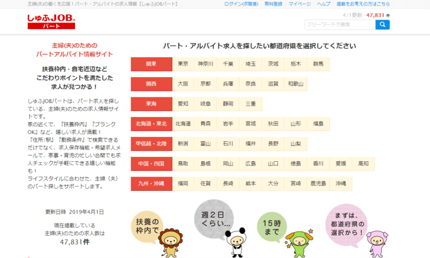430x258 pixels.
Task: Select the 北海道・東北 region header
Action: 152,124
